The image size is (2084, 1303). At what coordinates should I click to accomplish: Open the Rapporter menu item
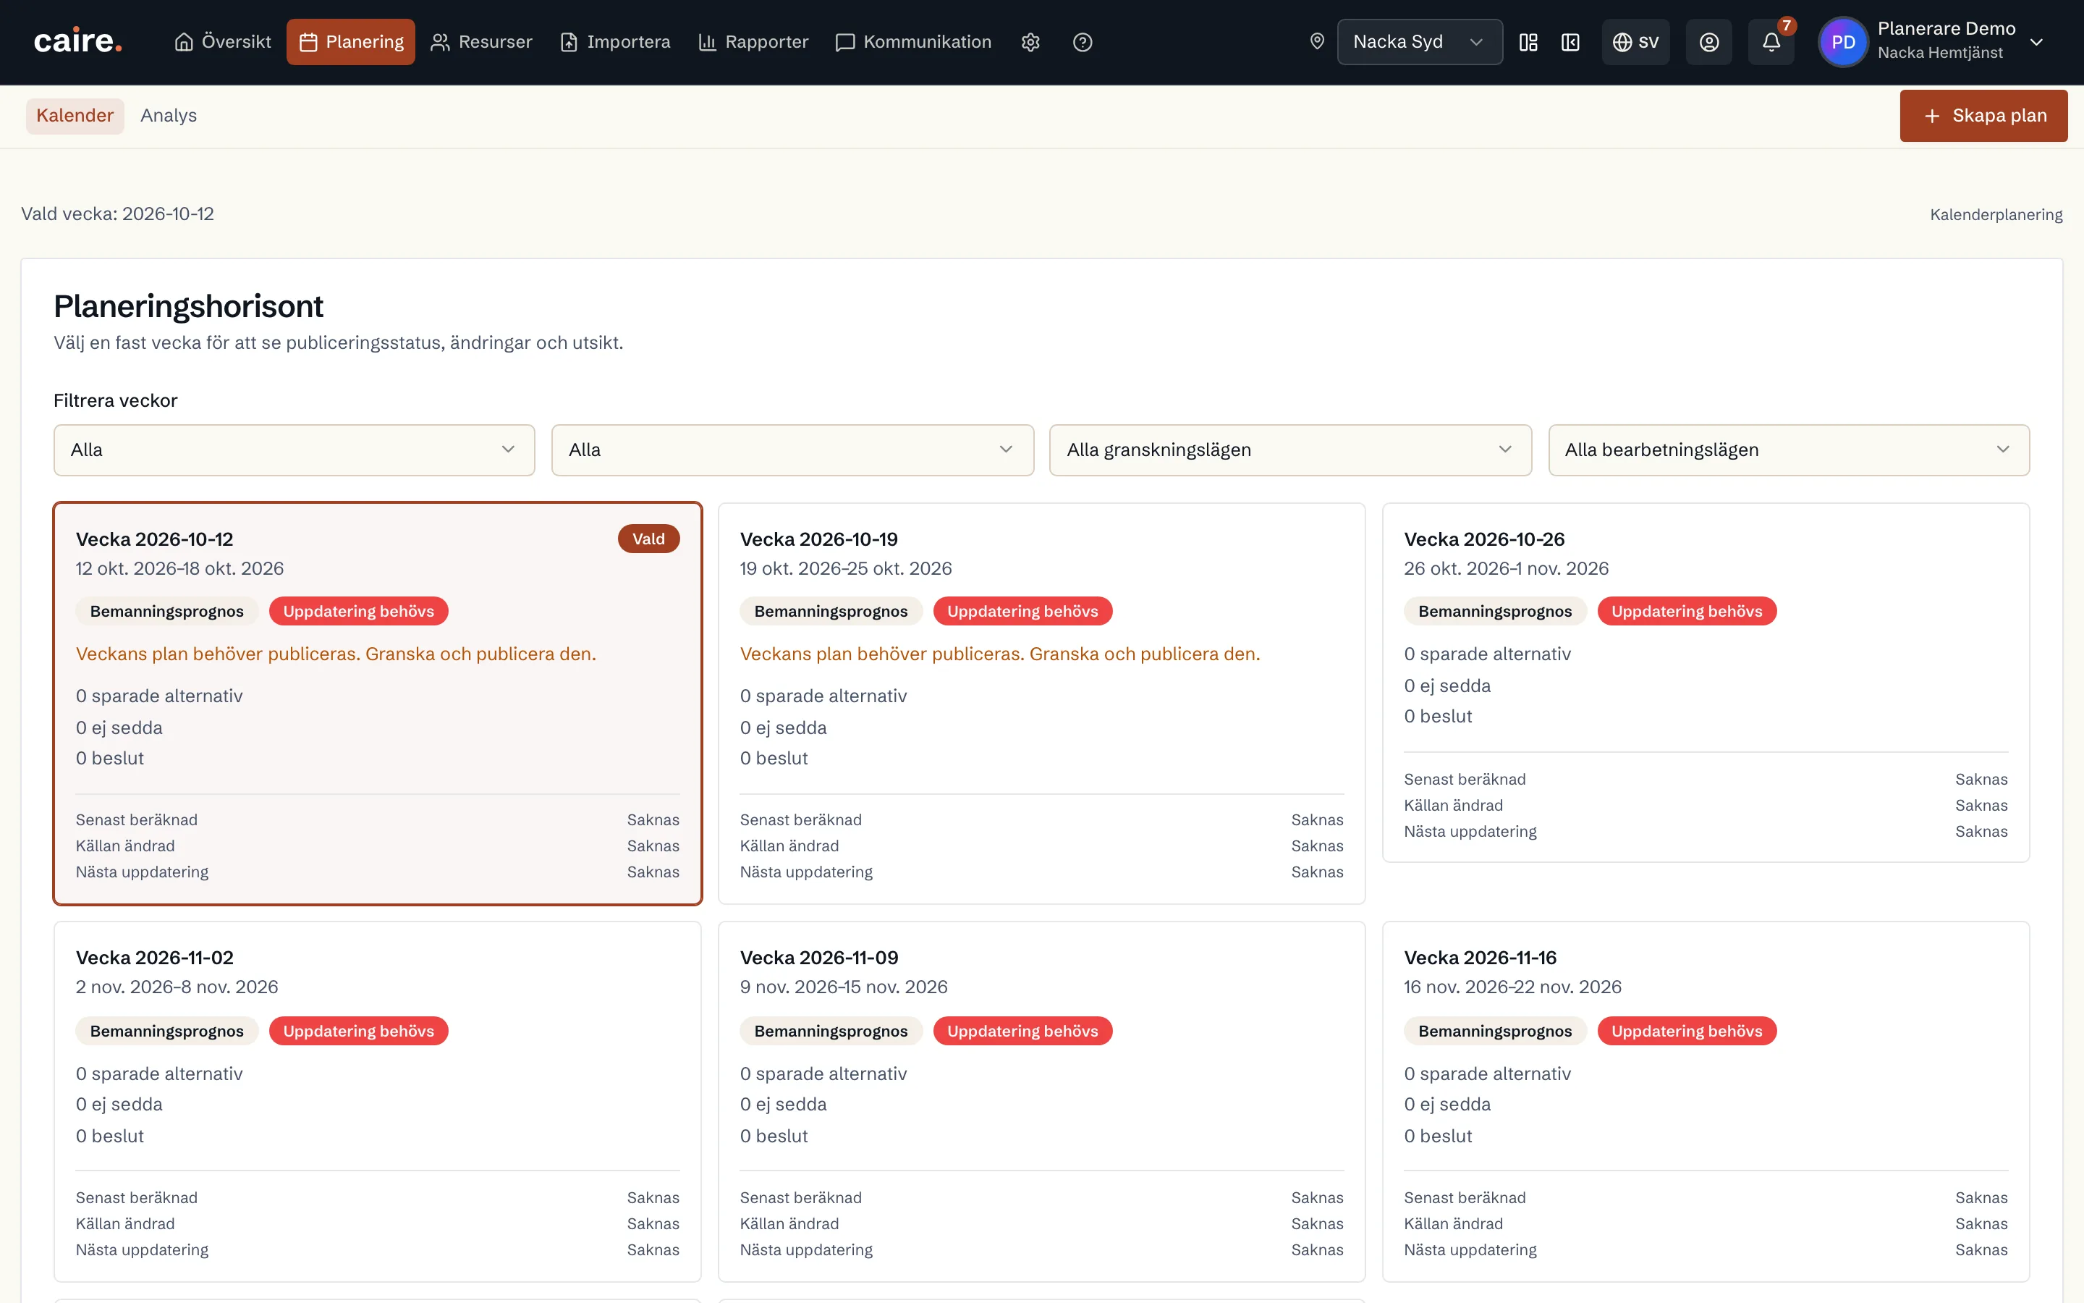pyautogui.click(x=753, y=42)
